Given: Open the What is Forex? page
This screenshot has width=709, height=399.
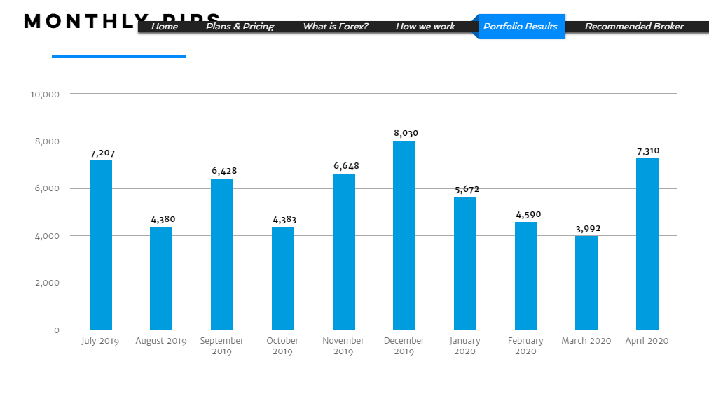Looking at the screenshot, I should point(336,26).
